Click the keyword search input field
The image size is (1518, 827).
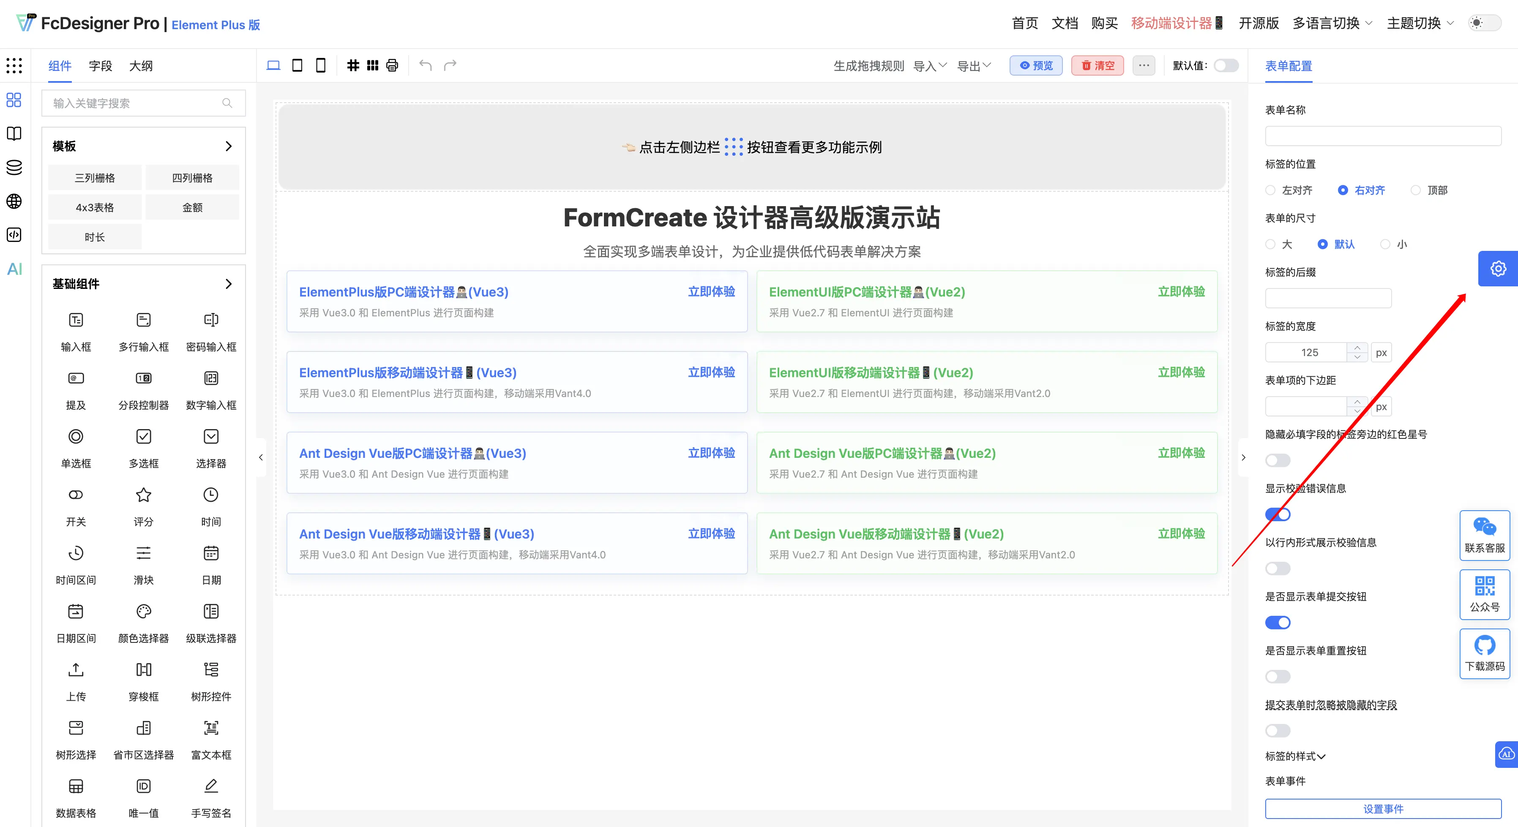pyautogui.click(x=136, y=103)
